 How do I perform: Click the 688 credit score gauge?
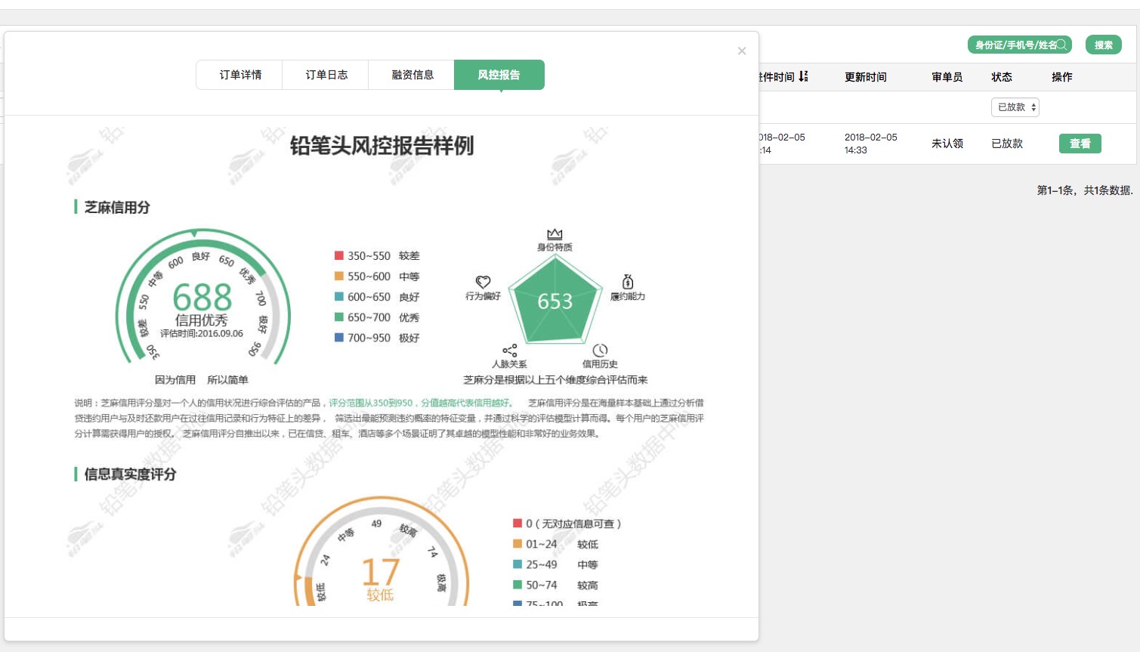point(202,296)
